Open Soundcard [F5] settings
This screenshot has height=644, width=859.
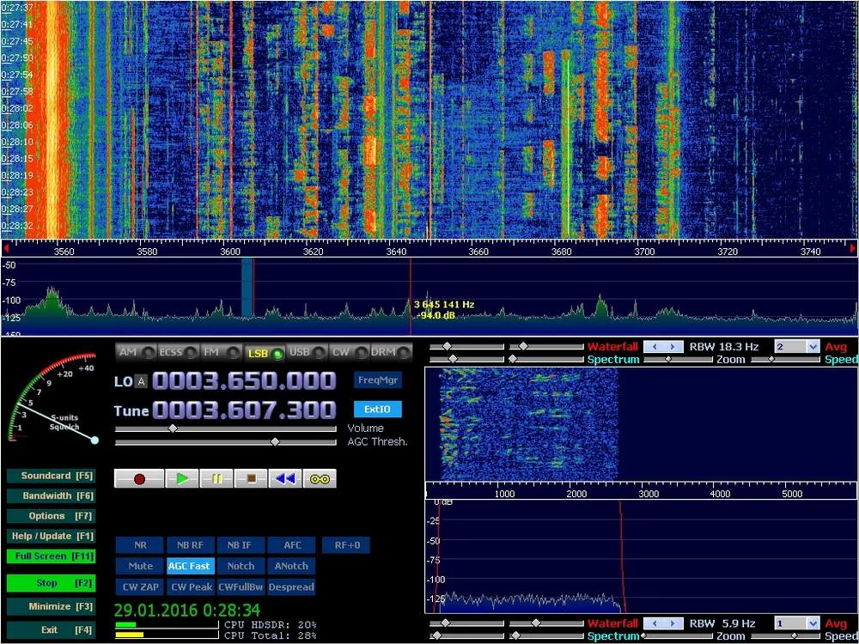51,476
